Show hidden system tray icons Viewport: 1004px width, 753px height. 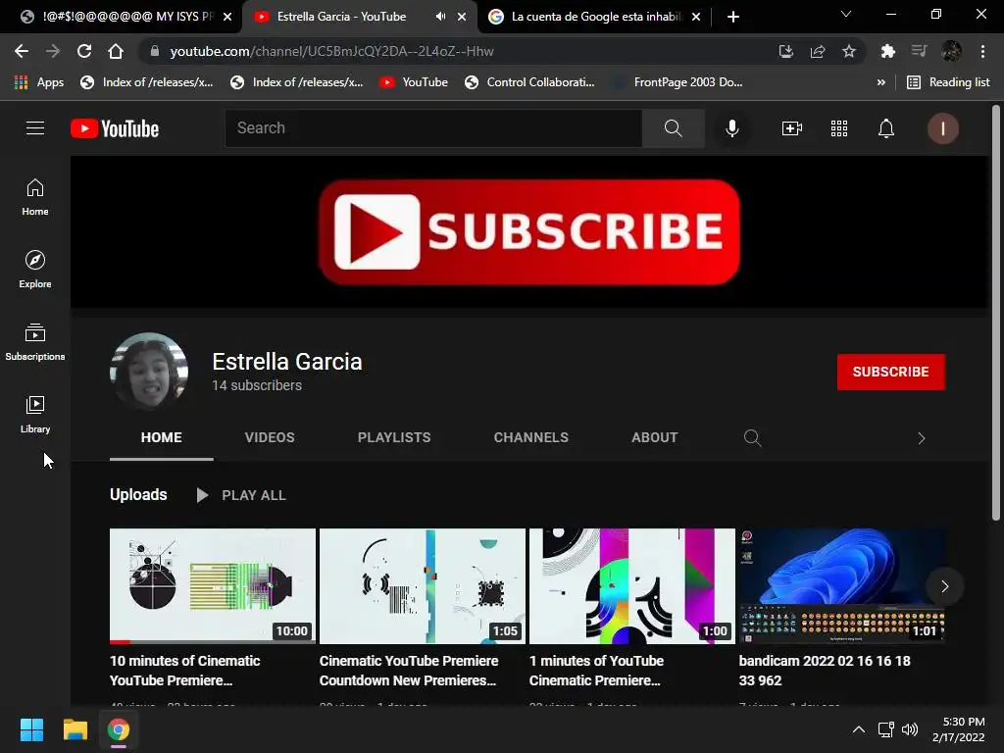tap(859, 729)
